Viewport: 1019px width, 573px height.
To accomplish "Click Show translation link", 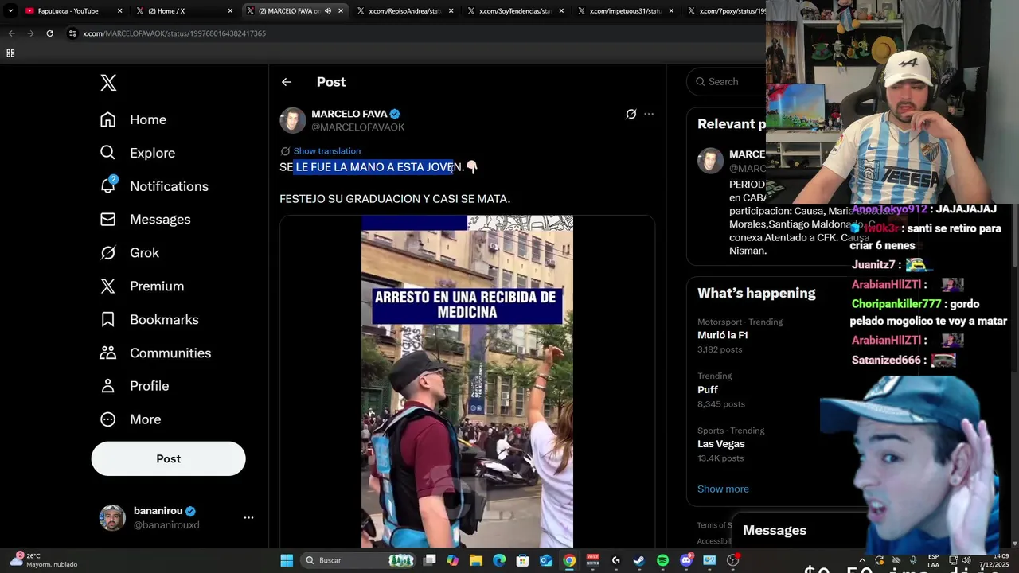I will coord(326,151).
